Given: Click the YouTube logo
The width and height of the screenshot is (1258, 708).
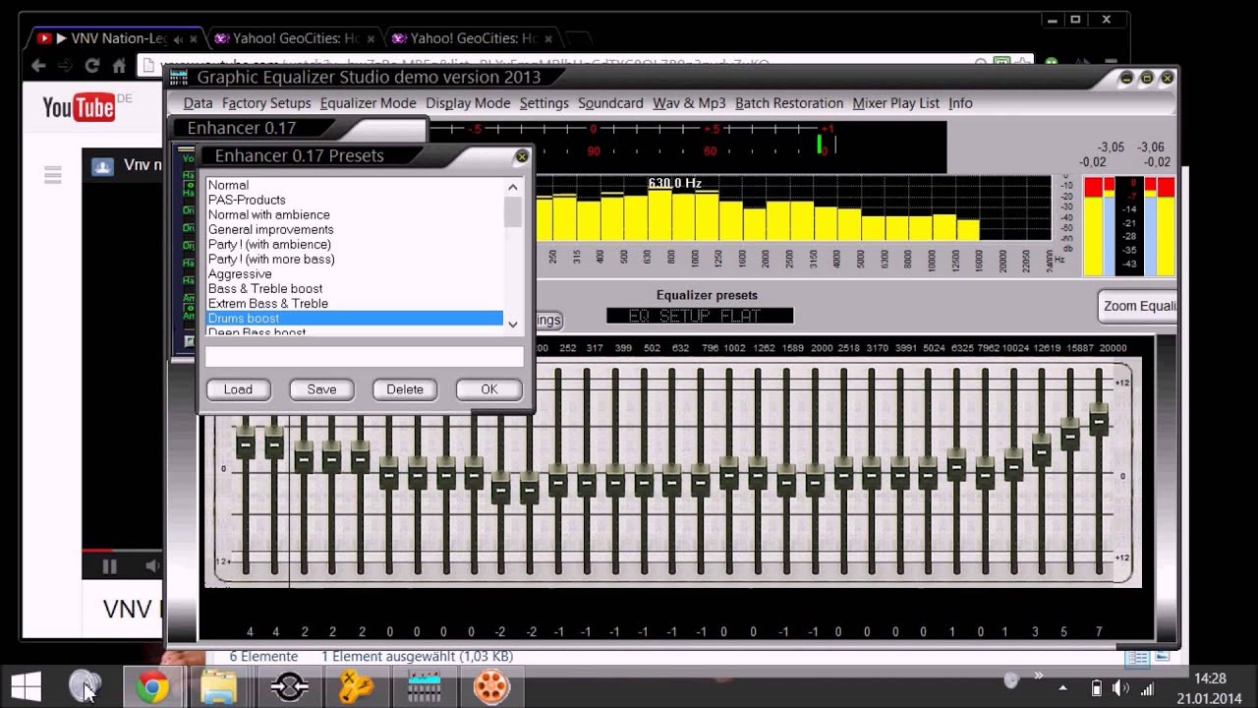Looking at the screenshot, I should (x=80, y=107).
